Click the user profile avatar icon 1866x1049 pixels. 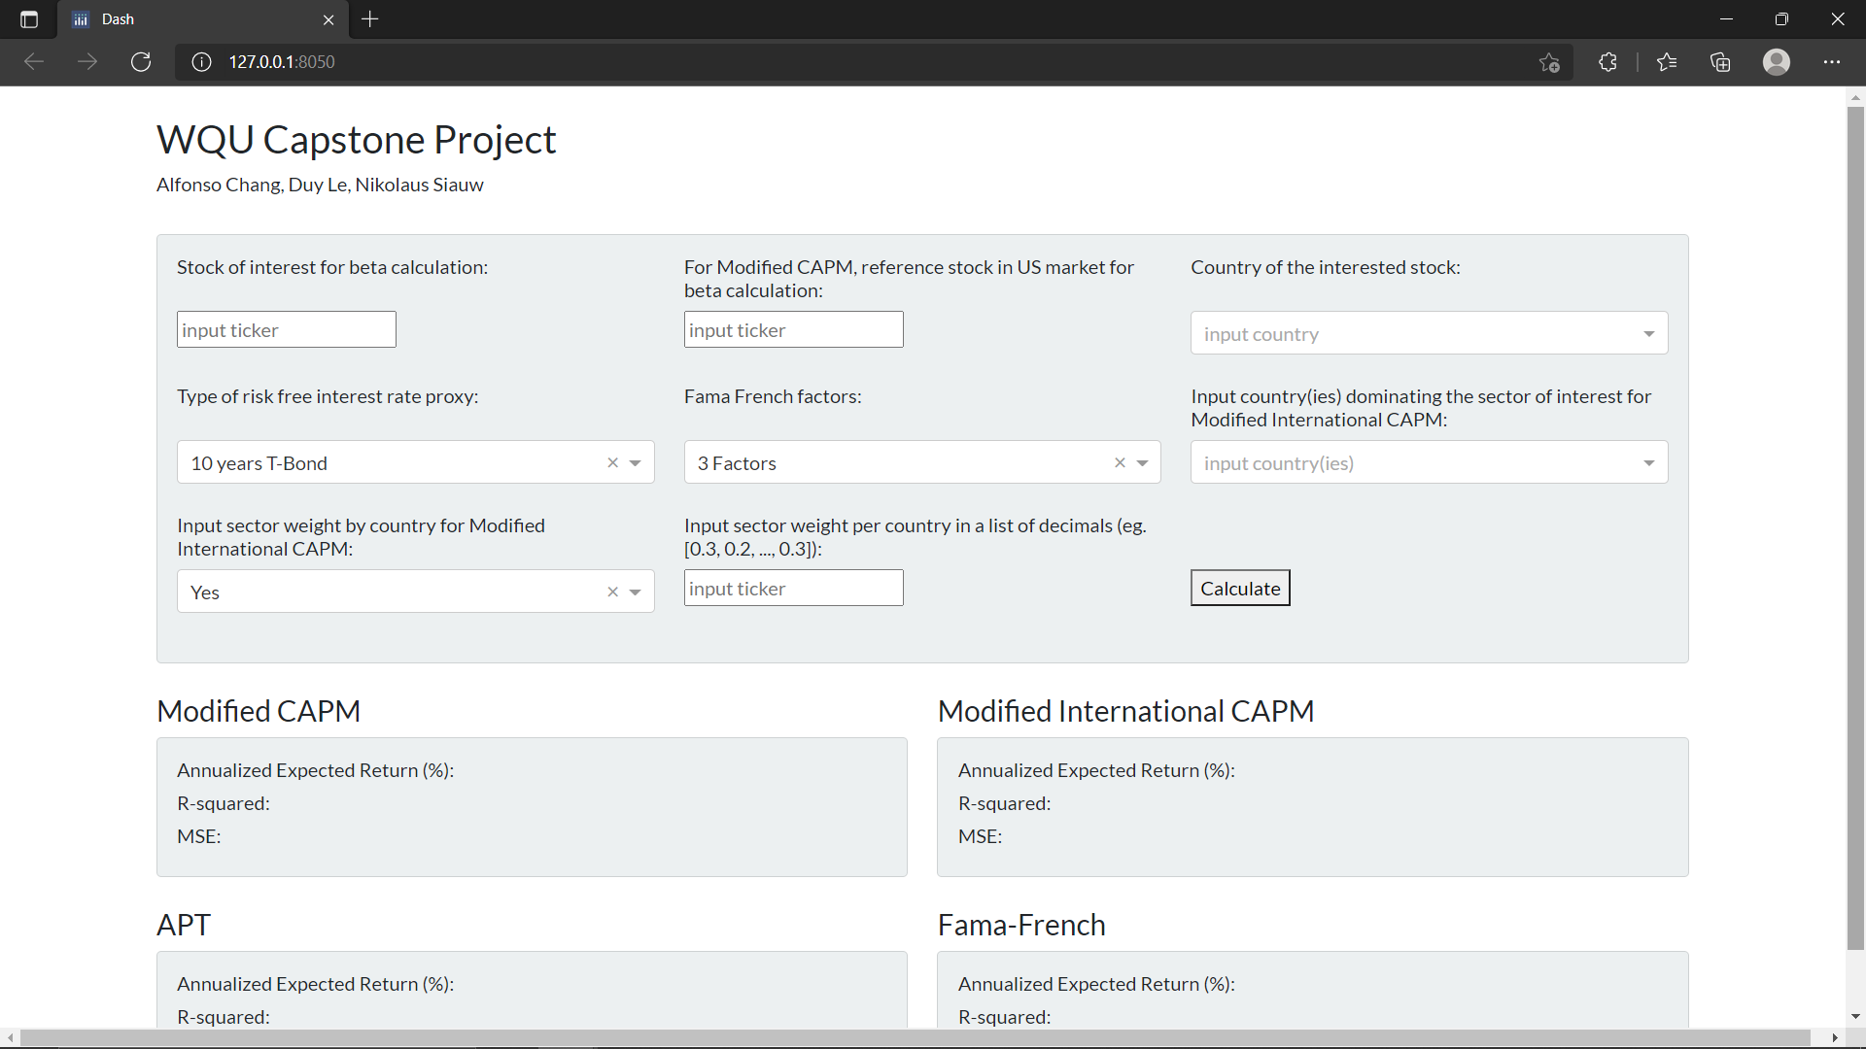[1776, 62]
